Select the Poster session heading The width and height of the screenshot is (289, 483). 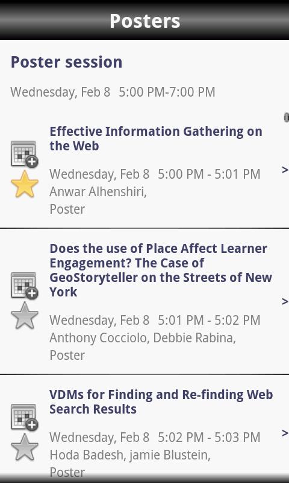click(x=66, y=62)
